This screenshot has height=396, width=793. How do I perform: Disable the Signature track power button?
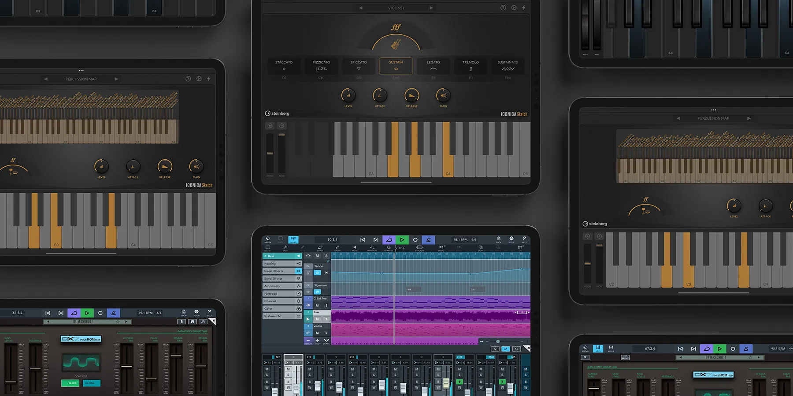point(317,292)
